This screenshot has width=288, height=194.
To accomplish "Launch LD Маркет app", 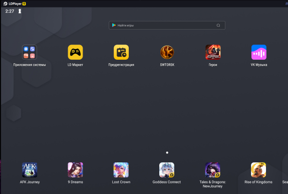I will coord(75,52).
